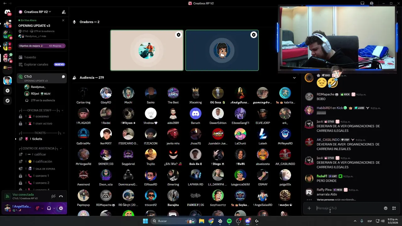Open Windows Start menu

(x=145, y=221)
